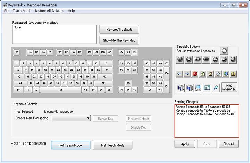Select numpad key 106
Viewport: 250px width, 163px height.
click(x=167, y=73)
